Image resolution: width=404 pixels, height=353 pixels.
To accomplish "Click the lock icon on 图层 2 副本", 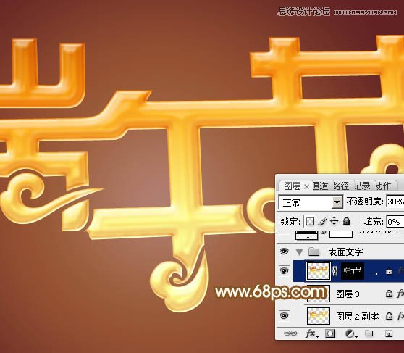I will click(x=389, y=316).
